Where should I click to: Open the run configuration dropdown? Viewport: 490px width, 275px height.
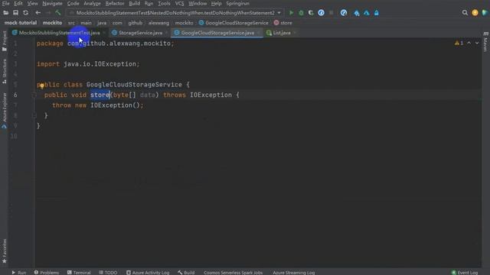point(279,13)
